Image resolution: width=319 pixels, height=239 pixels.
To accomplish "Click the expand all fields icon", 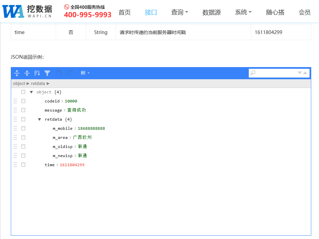I will (x=17, y=73).
